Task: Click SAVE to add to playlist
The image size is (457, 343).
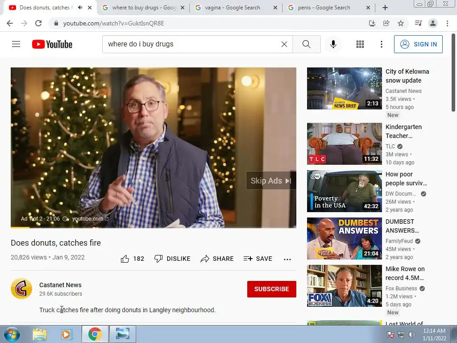Action: click(x=258, y=259)
